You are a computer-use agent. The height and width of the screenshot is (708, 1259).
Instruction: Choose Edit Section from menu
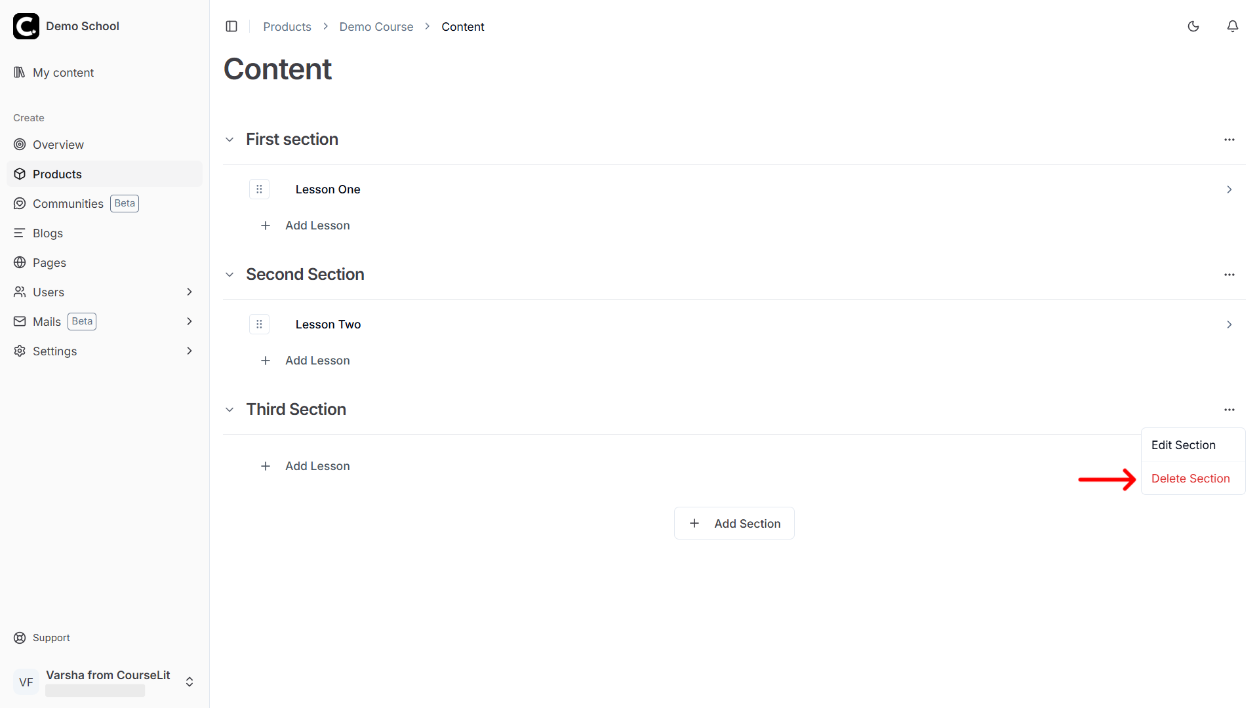pos(1183,445)
